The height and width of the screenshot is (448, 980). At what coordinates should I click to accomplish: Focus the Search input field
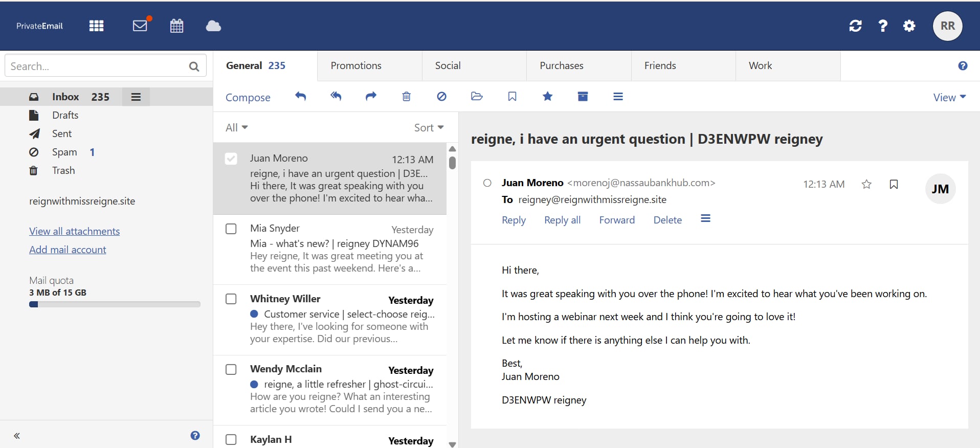105,66
